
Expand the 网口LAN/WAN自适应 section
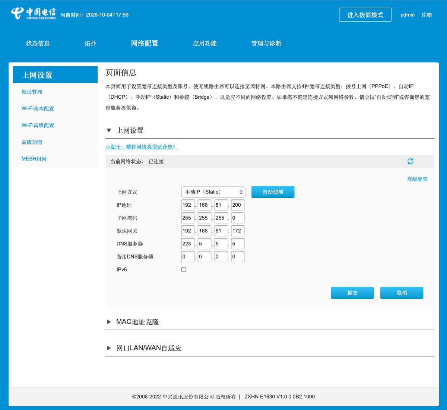(109, 348)
